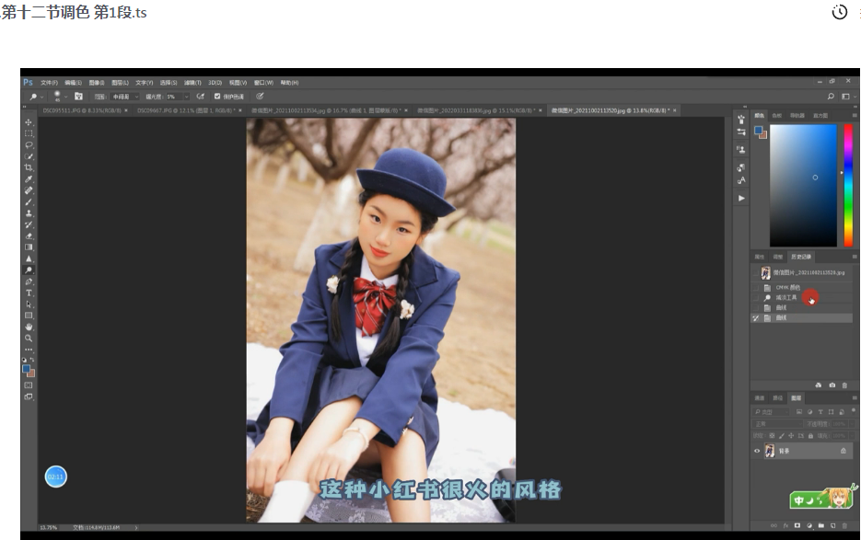This screenshot has width=861, height=540.
Task: Select the Type tool
Action: [29, 293]
